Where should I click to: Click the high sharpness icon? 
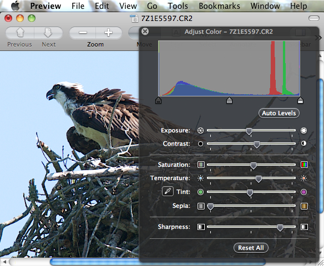(x=304, y=227)
